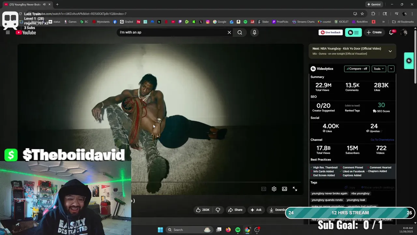
Task: Select the 'youngboy quando rondo' tag
Action: (x=327, y=200)
